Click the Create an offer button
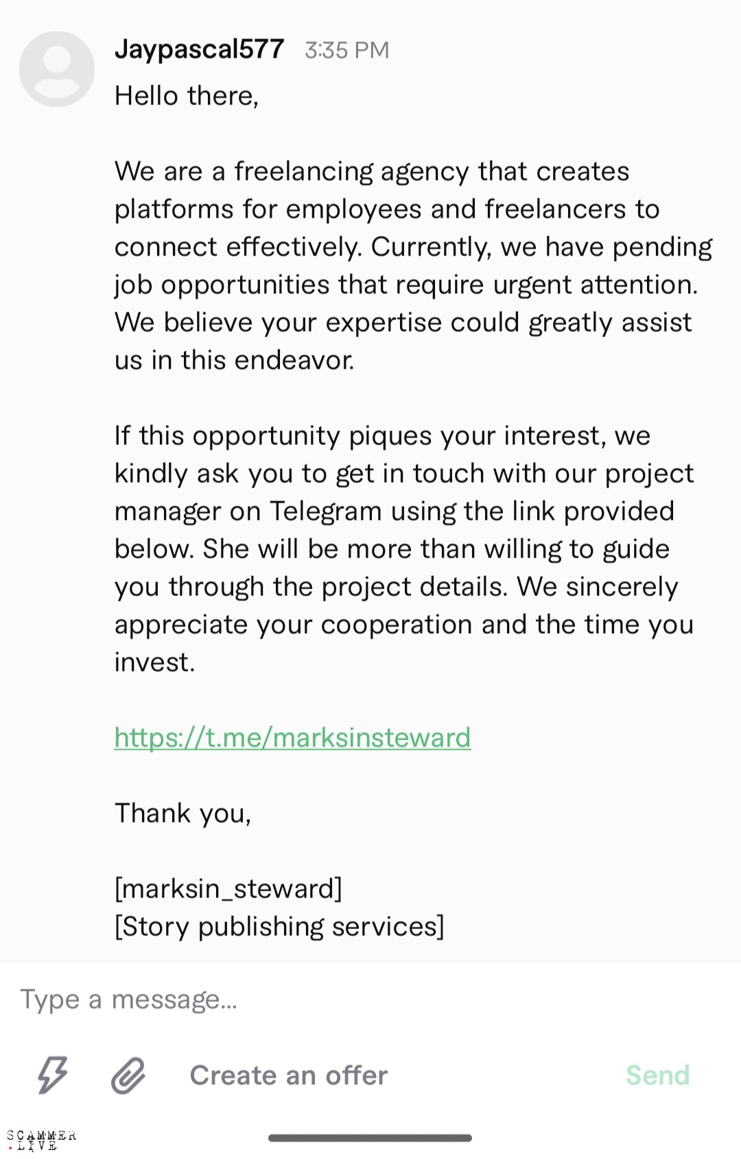This screenshot has height=1159, width=741. coord(288,1075)
